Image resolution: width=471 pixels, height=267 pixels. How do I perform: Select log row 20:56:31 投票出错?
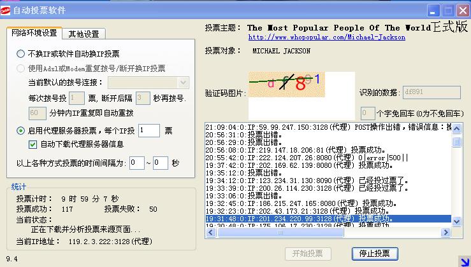tap(328, 135)
